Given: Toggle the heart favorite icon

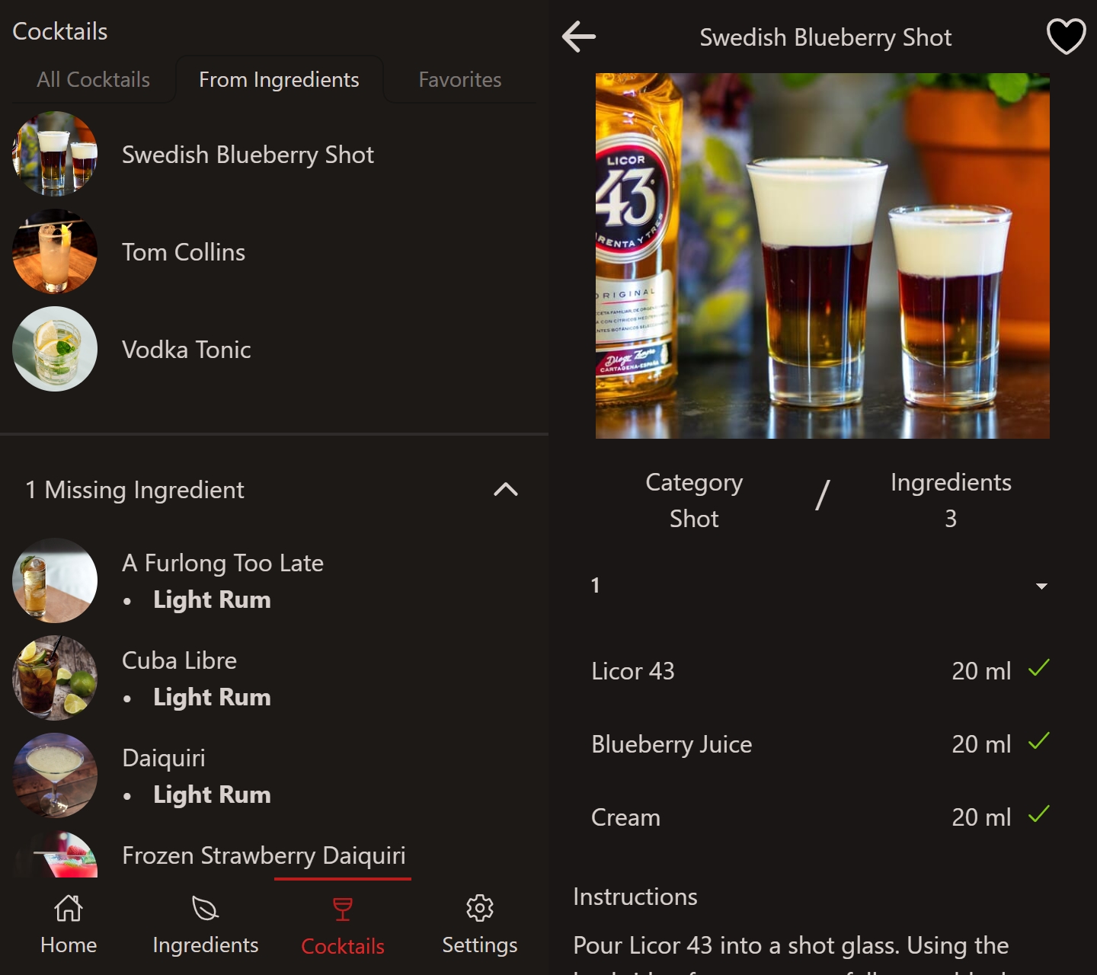Looking at the screenshot, I should 1066,37.
